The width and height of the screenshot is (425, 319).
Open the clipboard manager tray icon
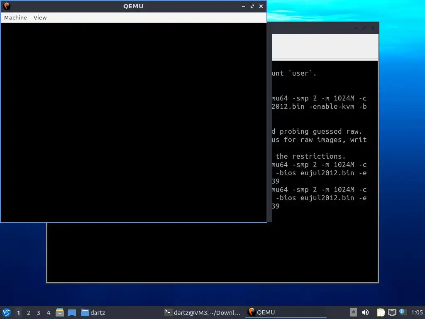tap(381, 312)
